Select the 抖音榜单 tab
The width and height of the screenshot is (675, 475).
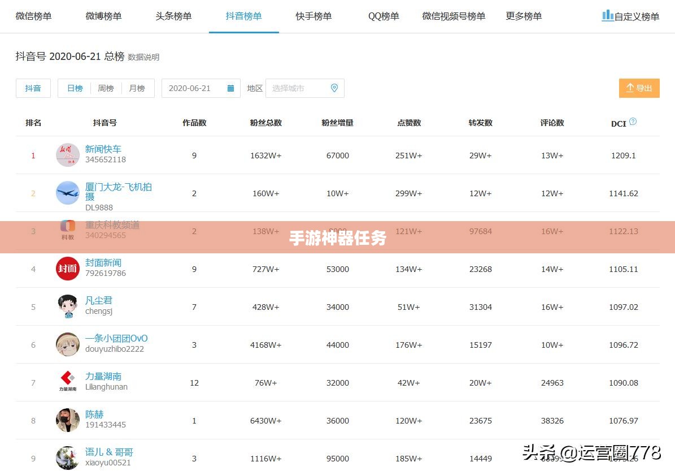(x=243, y=16)
